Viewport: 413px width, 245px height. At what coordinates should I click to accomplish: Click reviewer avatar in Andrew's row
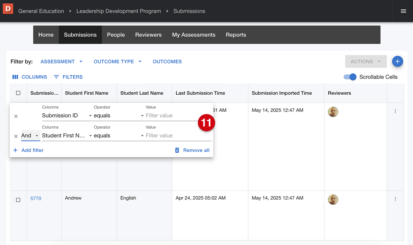(x=333, y=199)
